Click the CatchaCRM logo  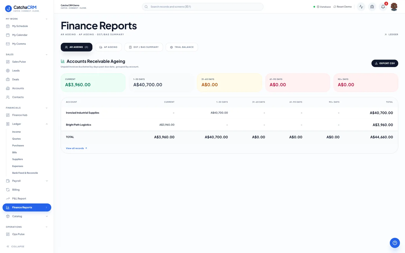point(22,8)
